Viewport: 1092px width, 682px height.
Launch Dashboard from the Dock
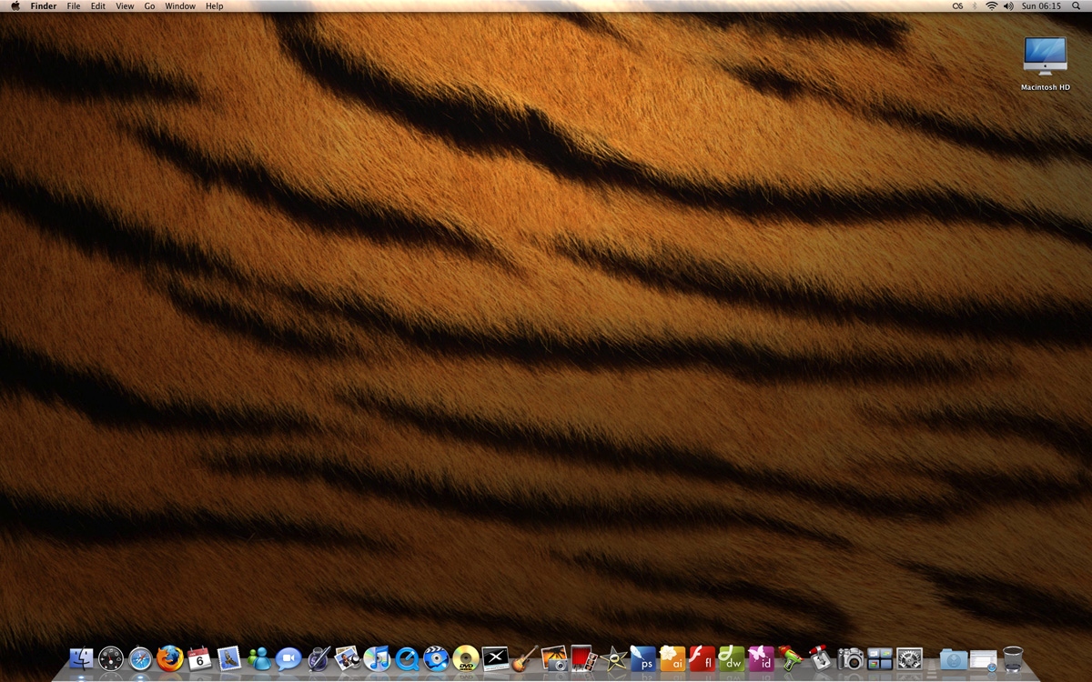[x=111, y=658]
